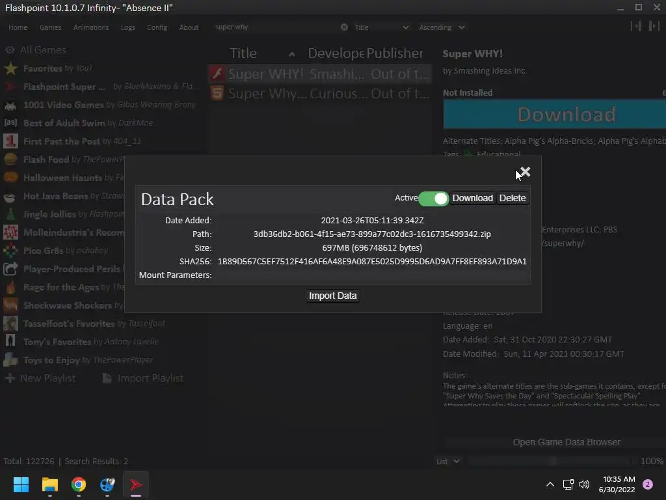Open the Config tab
The height and width of the screenshot is (500, 666).
pyautogui.click(x=157, y=27)
